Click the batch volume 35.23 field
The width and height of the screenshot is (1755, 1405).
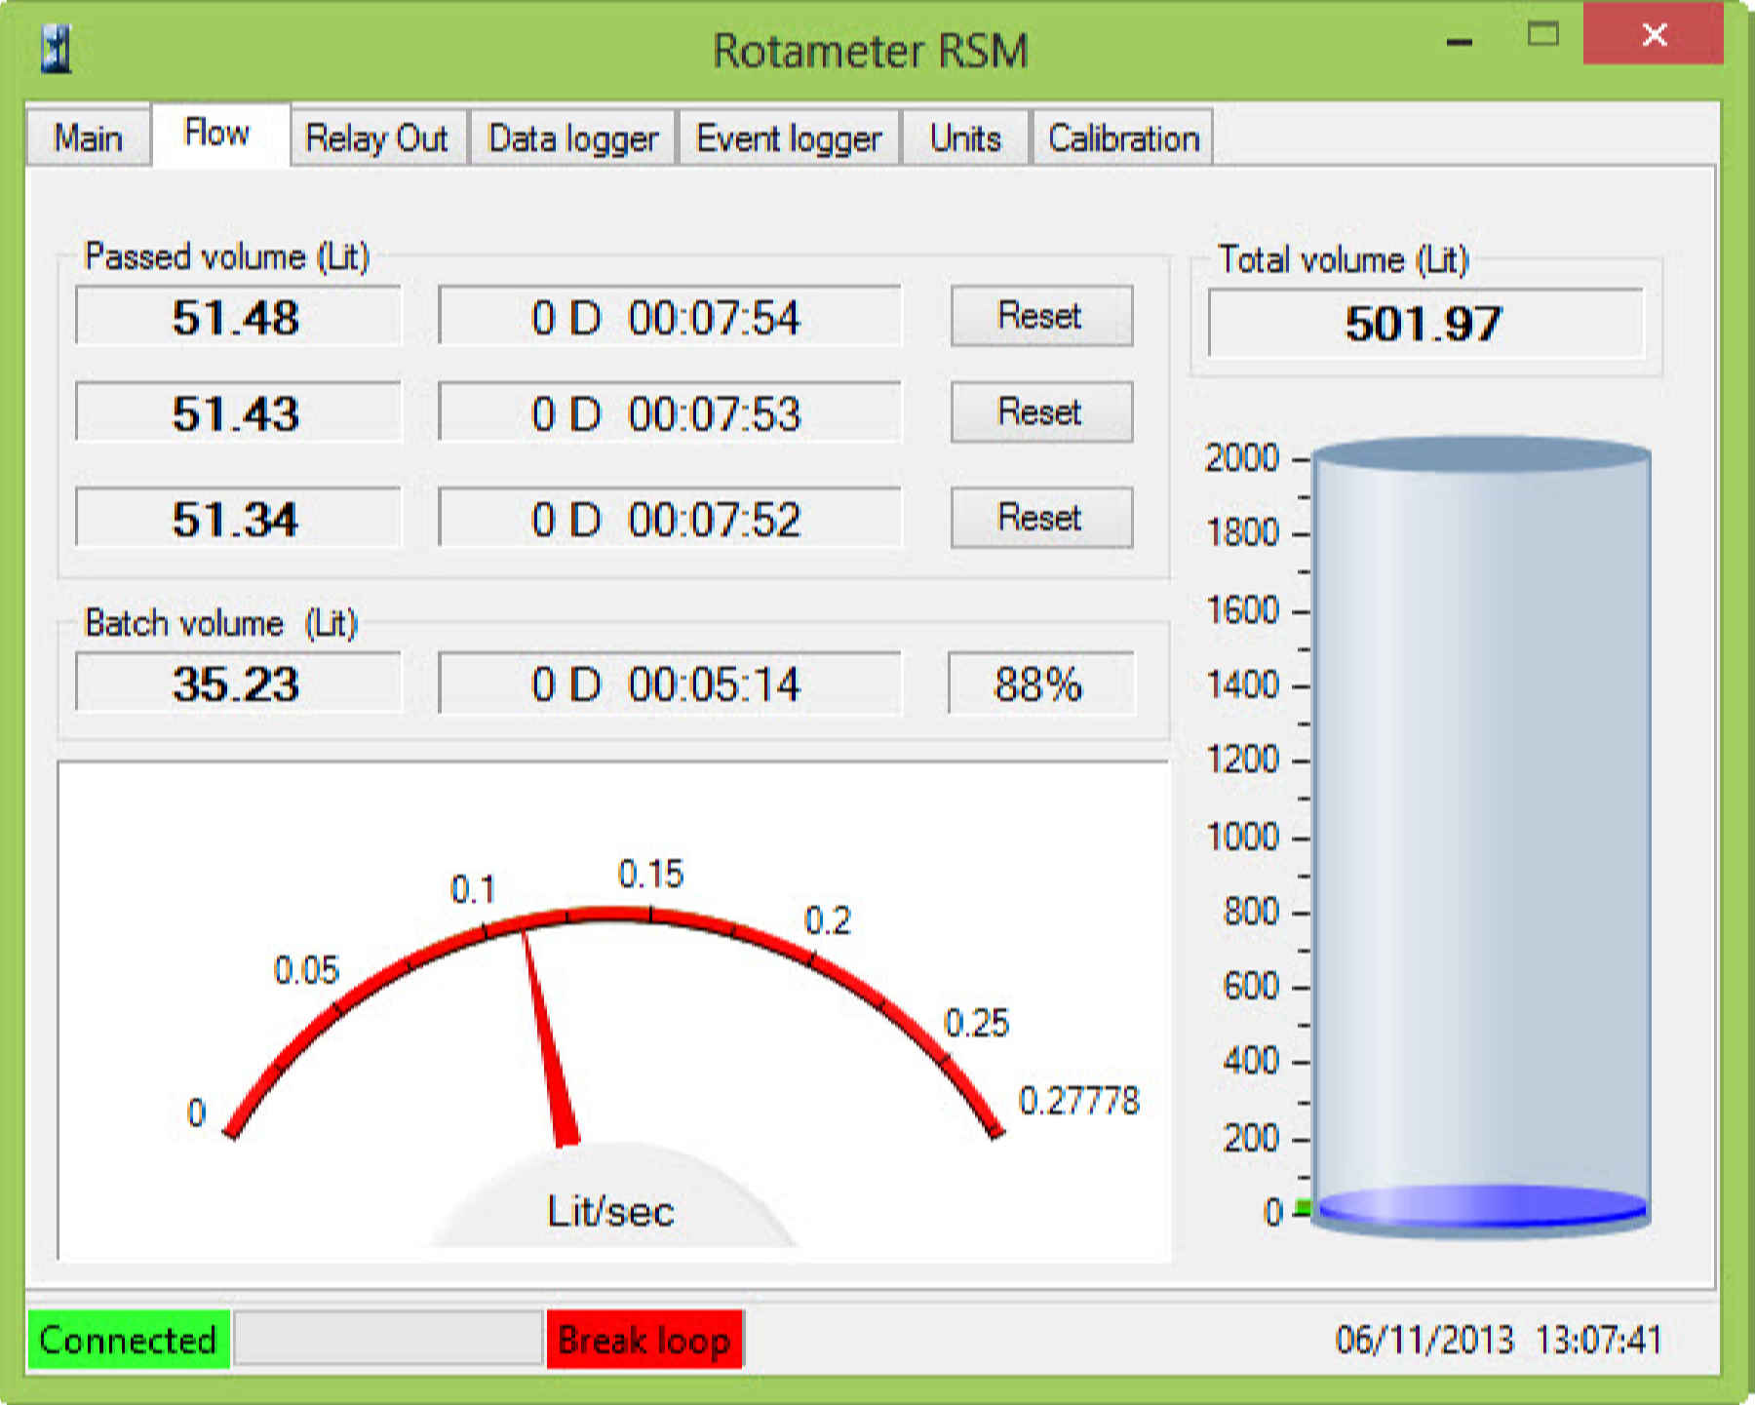tap(237, 683)
